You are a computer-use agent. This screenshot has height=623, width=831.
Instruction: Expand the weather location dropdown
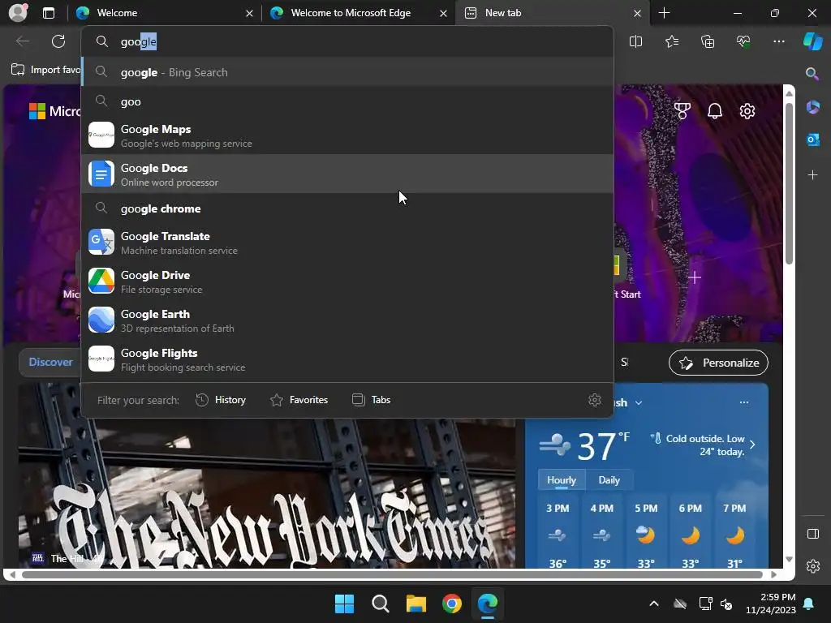pyautogui.click(x=639, y=402)
